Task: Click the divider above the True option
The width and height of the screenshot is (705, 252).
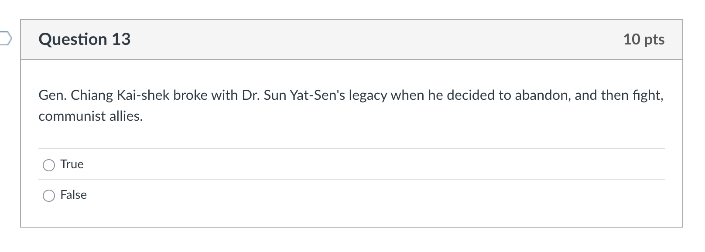Action: click(x=349, y=149)
